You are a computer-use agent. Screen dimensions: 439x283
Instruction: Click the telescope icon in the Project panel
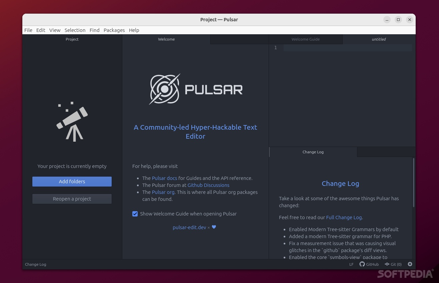tap(72, 121)
